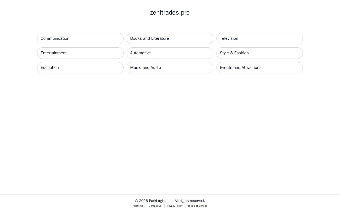
Task: Go to the Entertainment category
Action: 80,53
